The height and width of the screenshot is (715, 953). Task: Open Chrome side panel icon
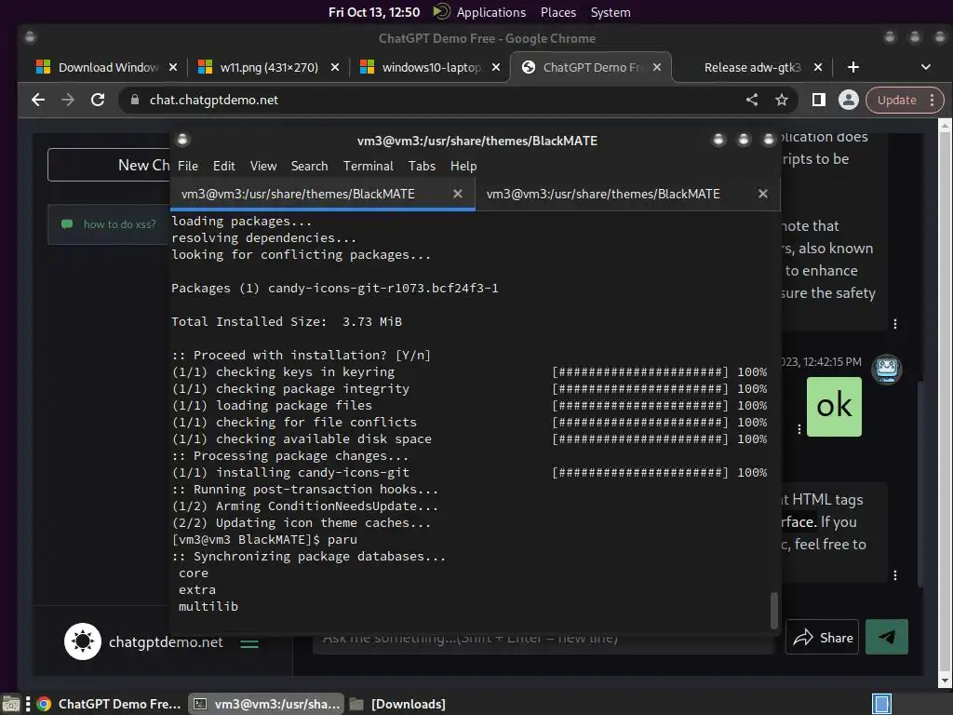(819, 100)
